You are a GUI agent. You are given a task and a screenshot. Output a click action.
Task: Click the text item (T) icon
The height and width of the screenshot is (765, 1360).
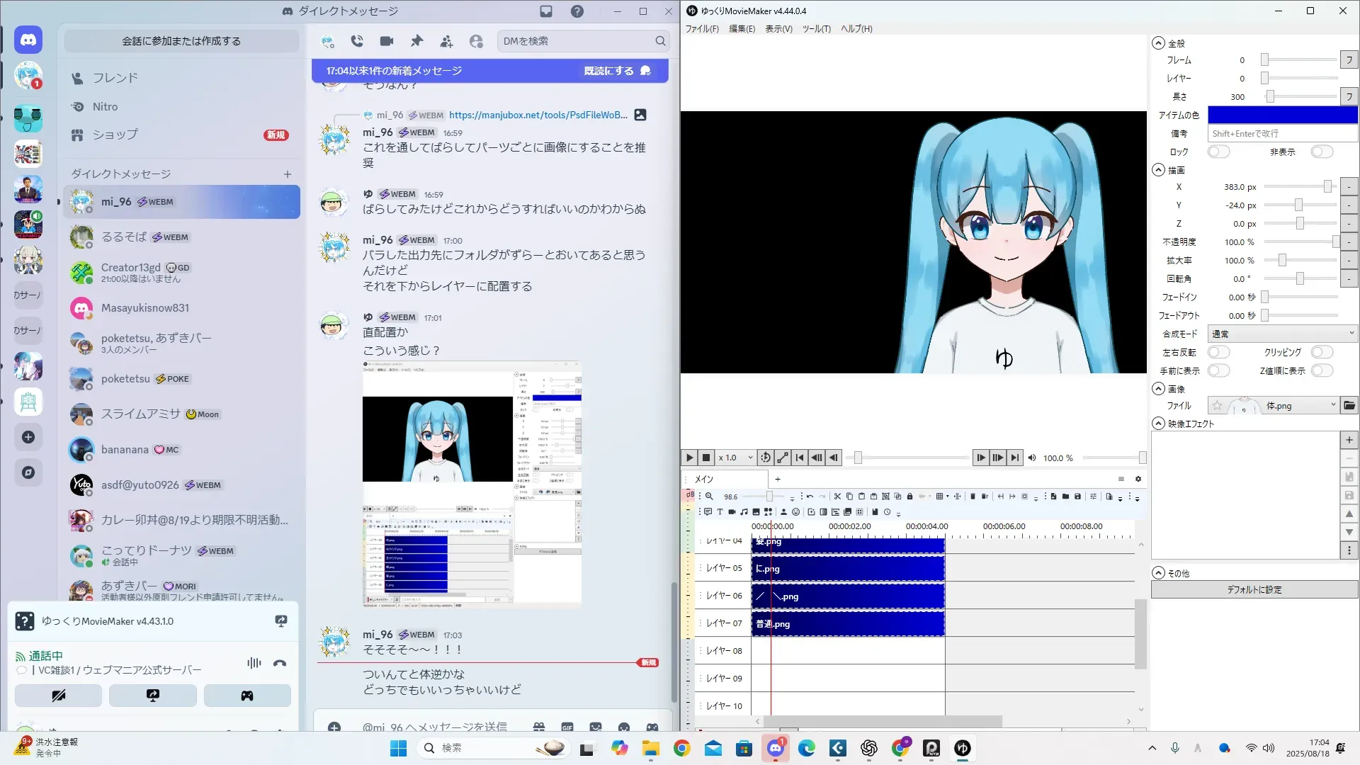point(720,511)
